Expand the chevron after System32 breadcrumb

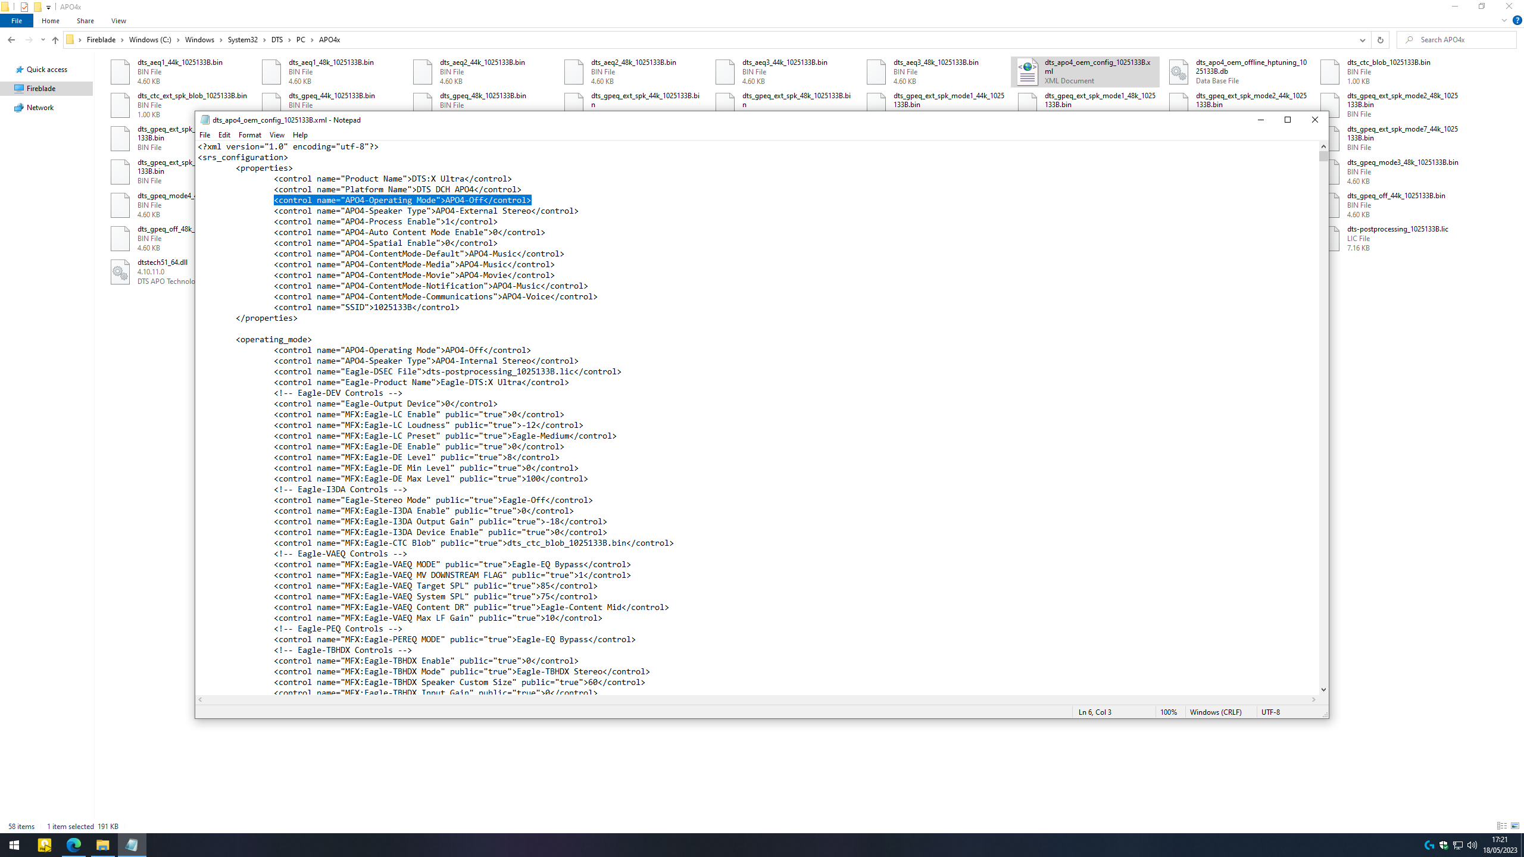click(x=265, y=40)
